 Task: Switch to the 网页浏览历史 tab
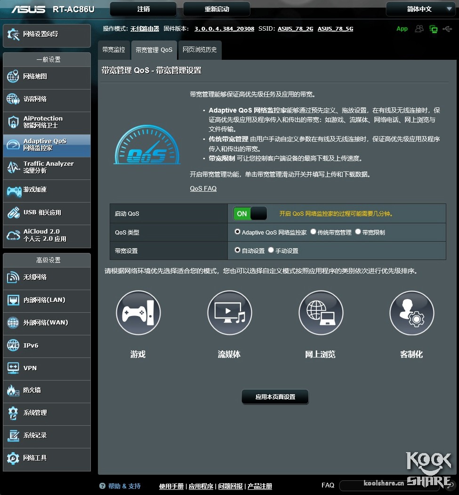coord(200,50)
